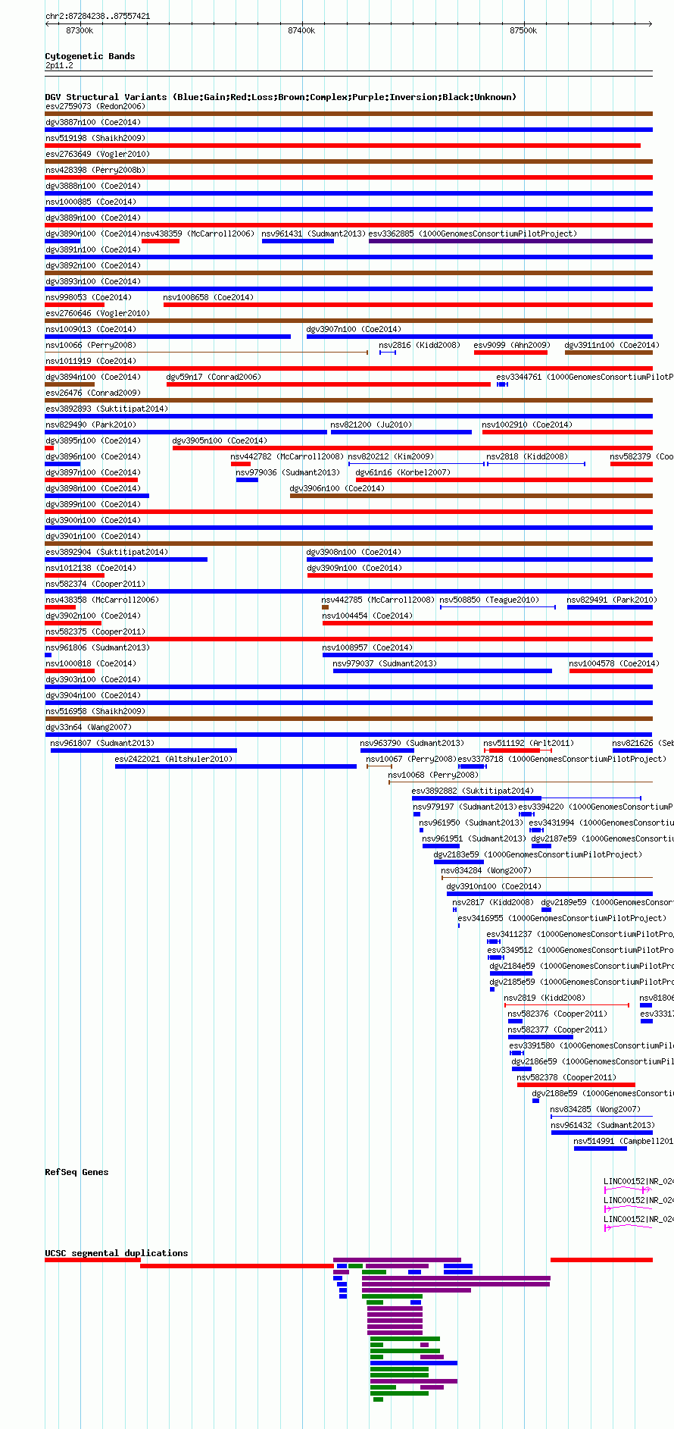Select nsv442782 (McCarroll2008) label
The image size is (674, 1429).
tap(287, 456)
